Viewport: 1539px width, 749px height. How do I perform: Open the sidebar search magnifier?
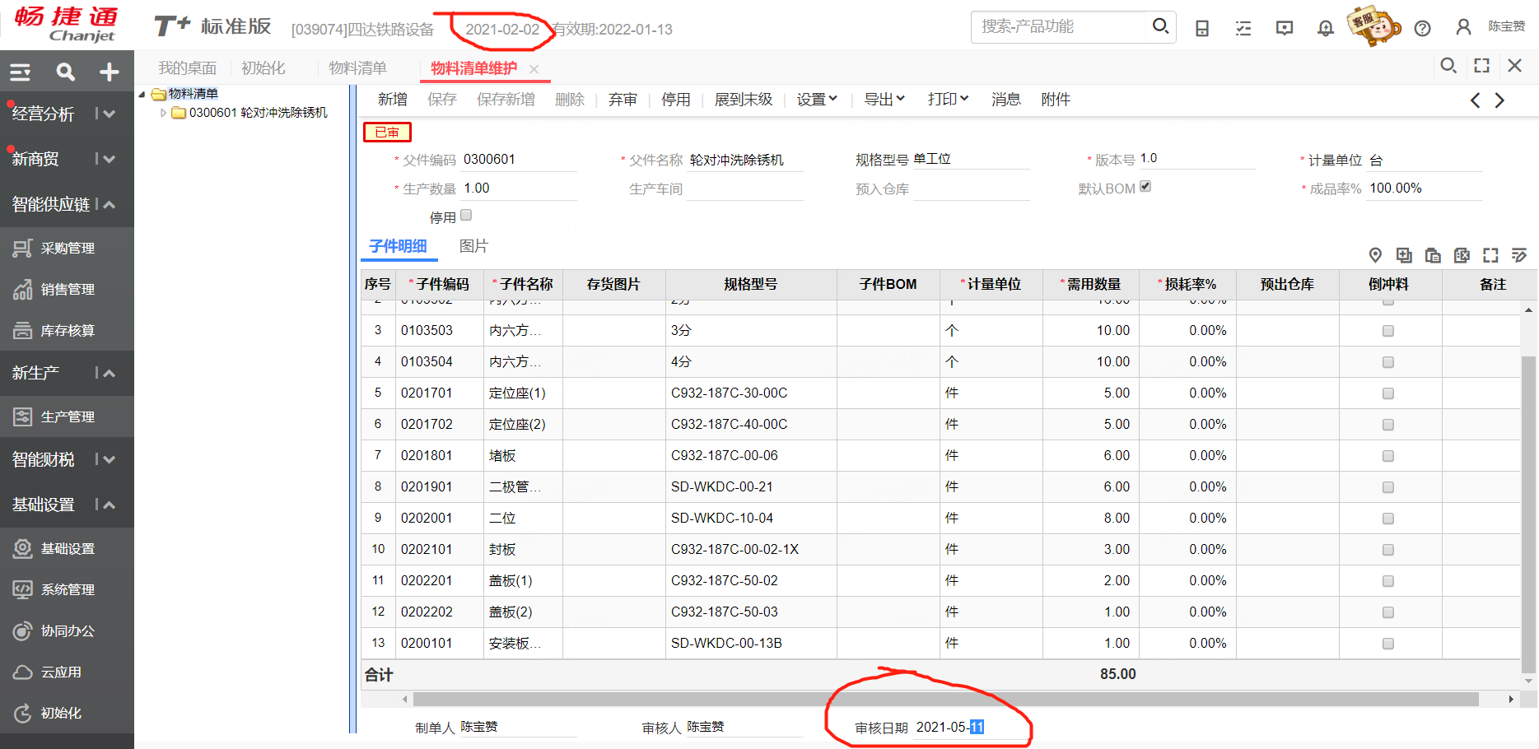coord(65,72)
